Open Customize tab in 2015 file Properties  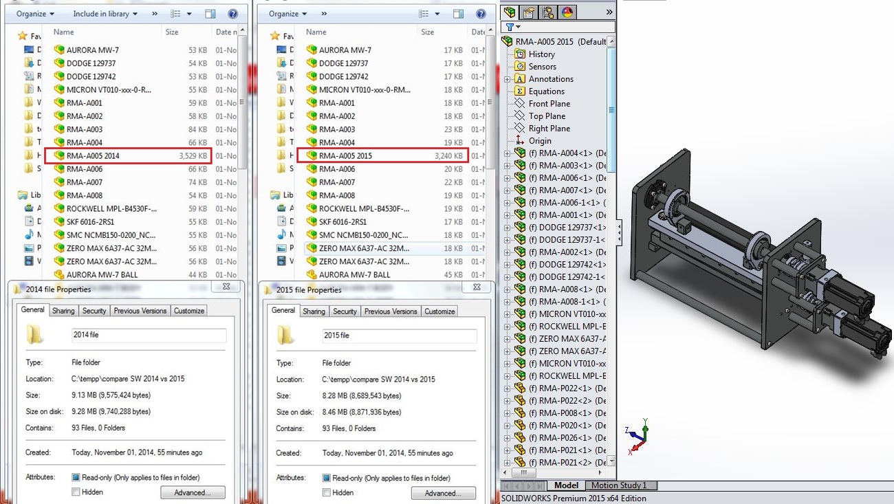tap(439, 311)
